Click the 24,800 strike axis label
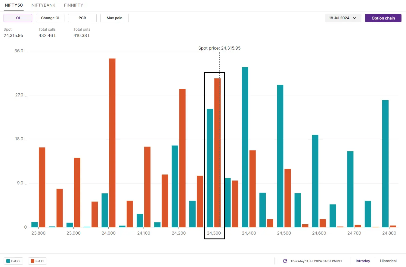Image resolution: width=406 pixels, height=267 pixels. (389, 233)
